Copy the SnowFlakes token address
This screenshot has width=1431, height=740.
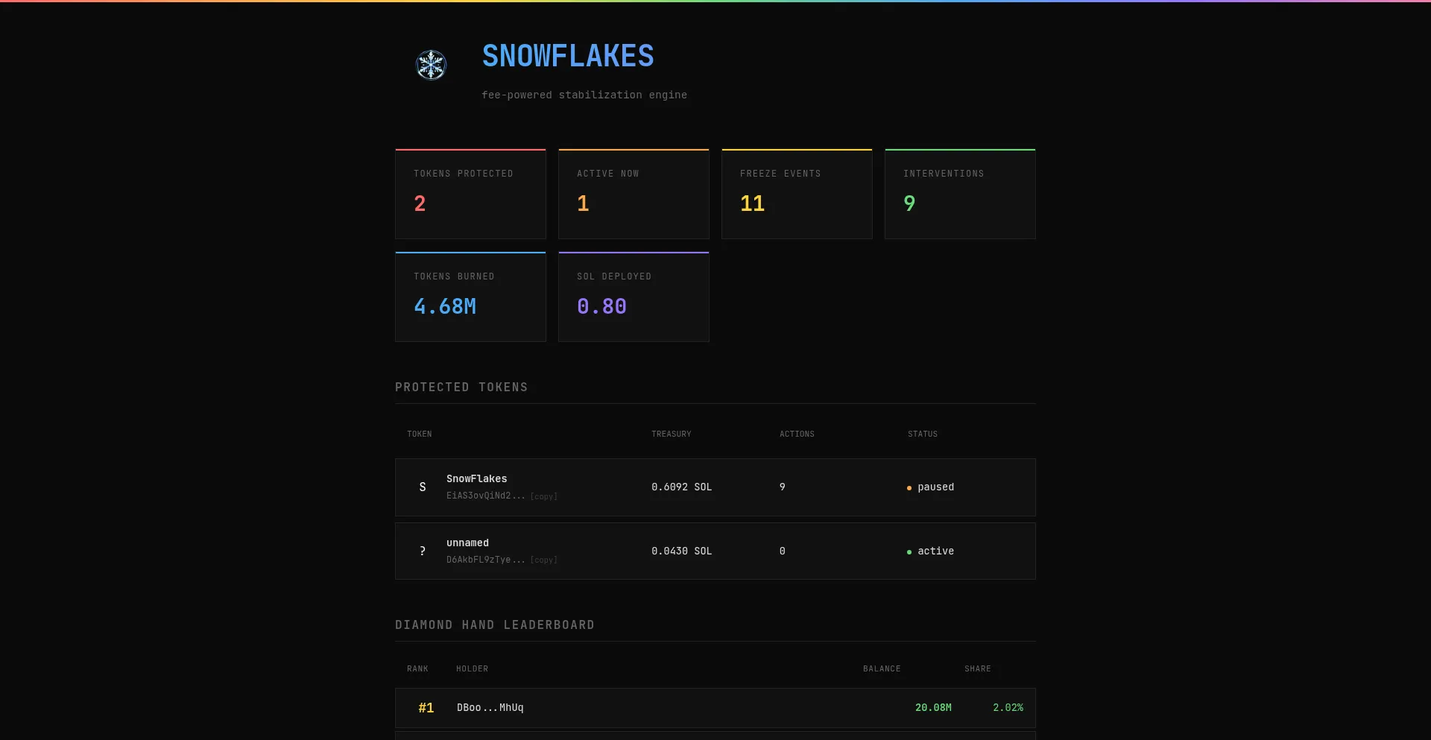tap(543, 496)
